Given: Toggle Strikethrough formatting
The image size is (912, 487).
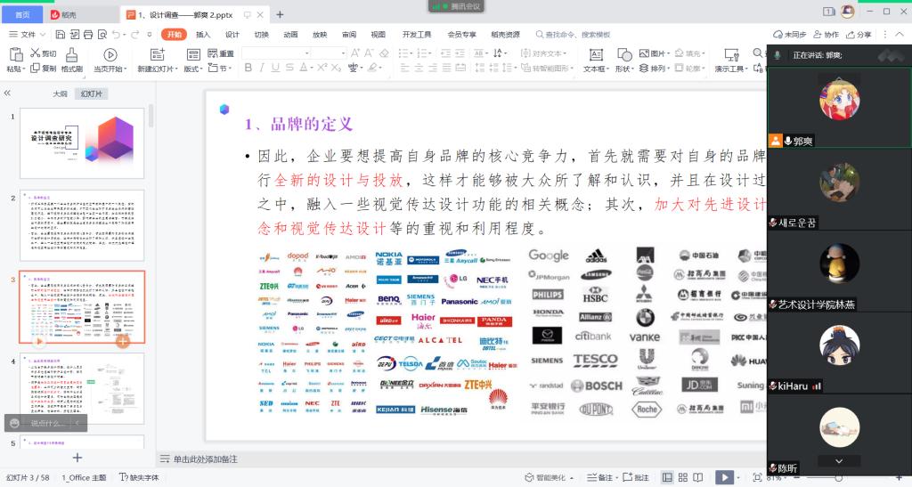Looking at the screenshot, I should (x=289, y=68).
